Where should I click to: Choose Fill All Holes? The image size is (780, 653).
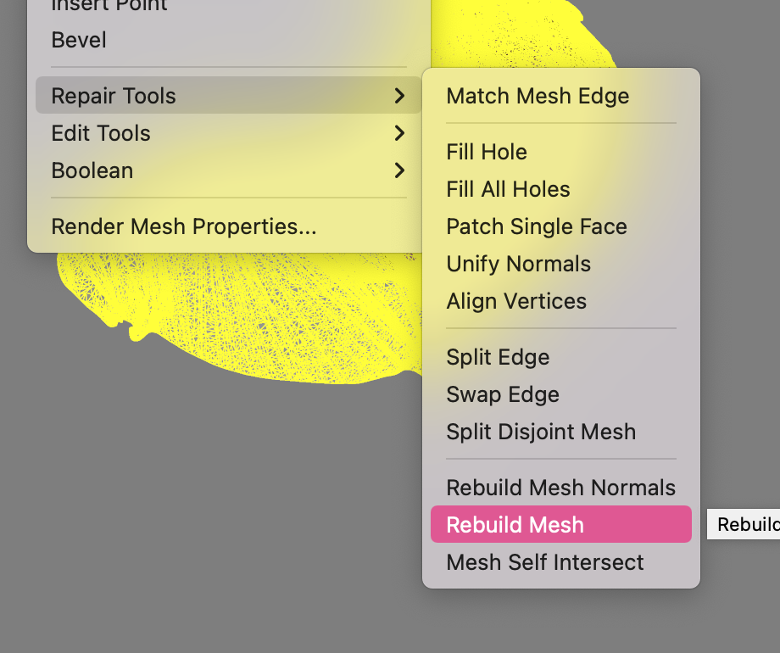[x=508, y=189]
